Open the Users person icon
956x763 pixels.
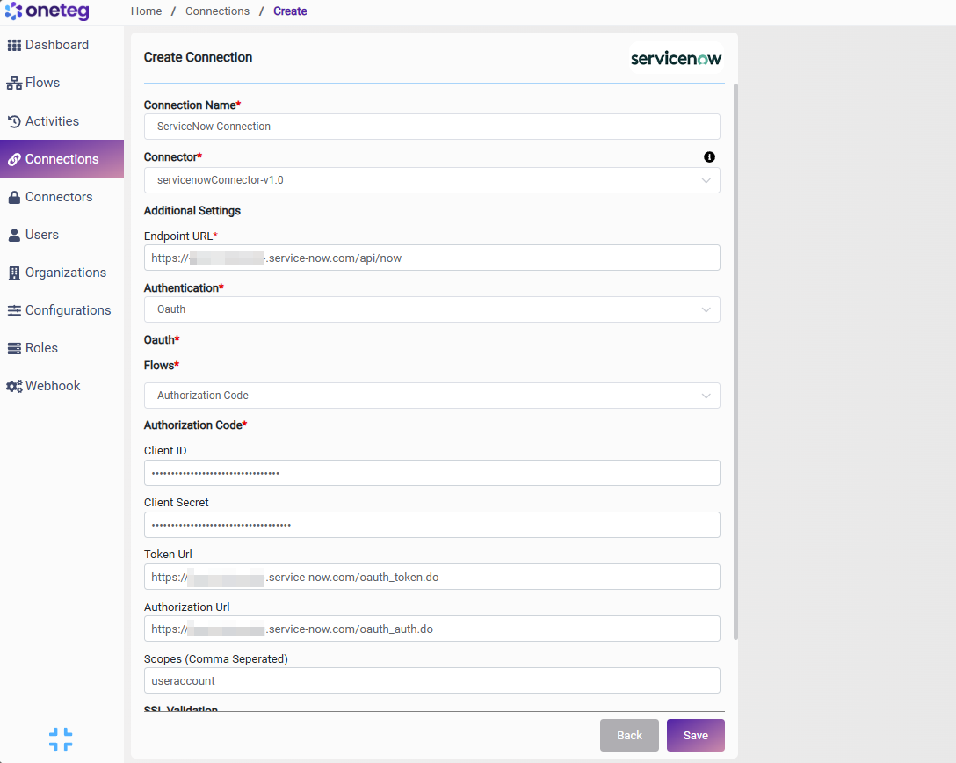coord(14,235)
